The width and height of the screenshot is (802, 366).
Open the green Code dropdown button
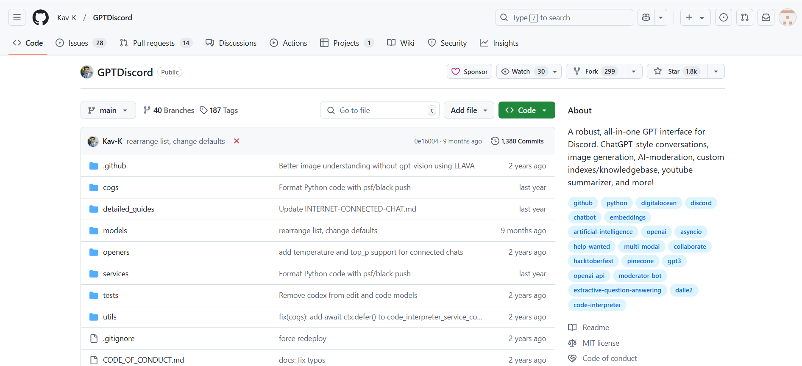(x=526, y=110)
